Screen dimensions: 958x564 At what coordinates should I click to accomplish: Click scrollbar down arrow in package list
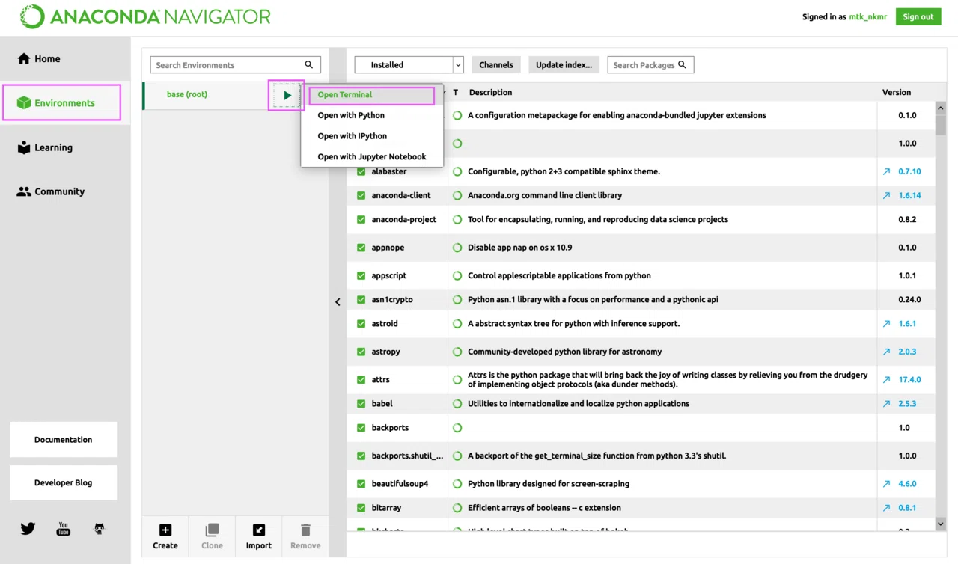[941, 524]
